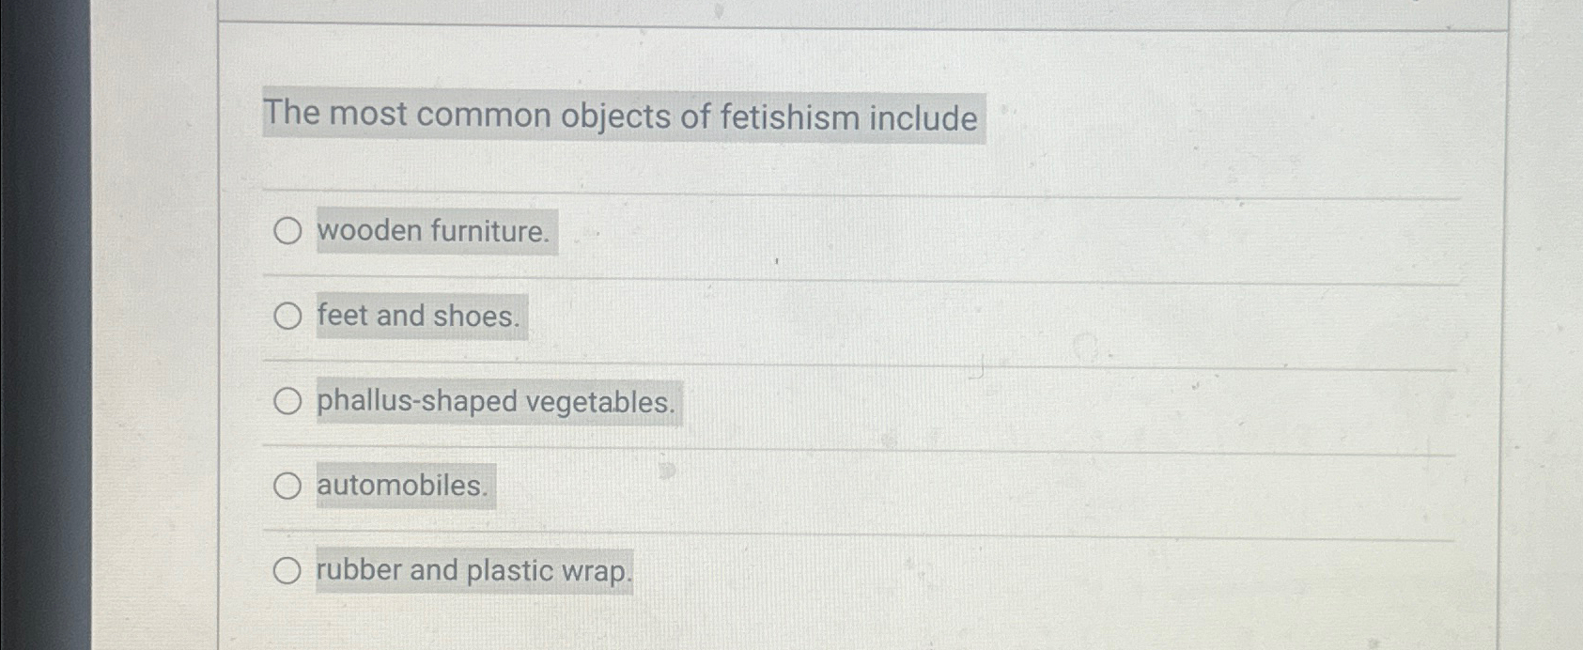Click the page margin on the left side

tap(150, 329)
